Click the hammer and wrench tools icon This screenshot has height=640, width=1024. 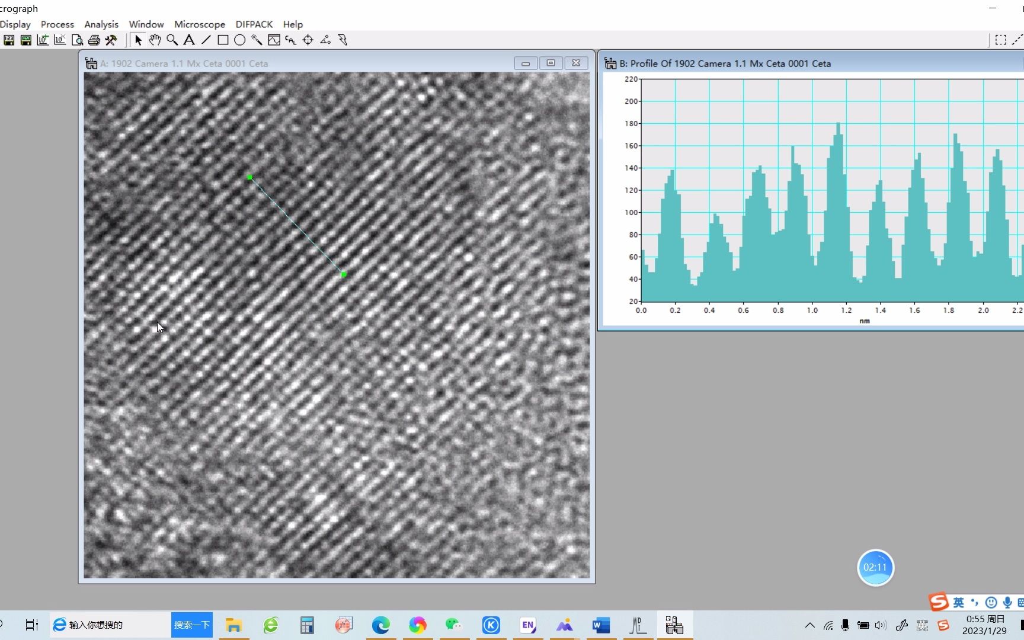pyautogui.click(x=111, y=40)
